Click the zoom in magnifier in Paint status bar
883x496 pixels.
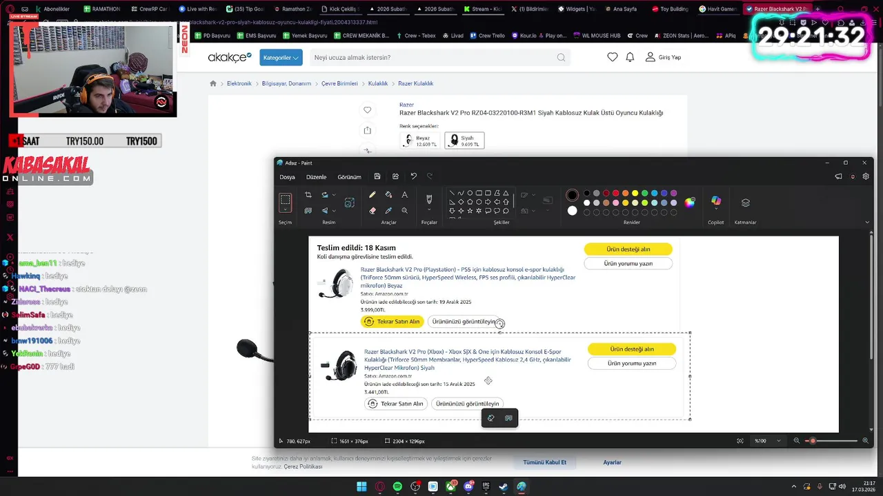pos(865,441)
